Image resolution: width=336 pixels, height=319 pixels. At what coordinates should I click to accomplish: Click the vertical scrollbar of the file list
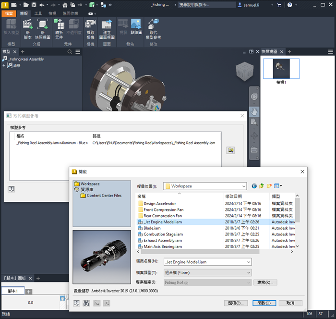pos(298,210)
